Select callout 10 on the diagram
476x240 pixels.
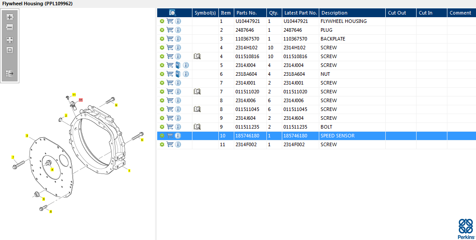click(x=81, y=100)
